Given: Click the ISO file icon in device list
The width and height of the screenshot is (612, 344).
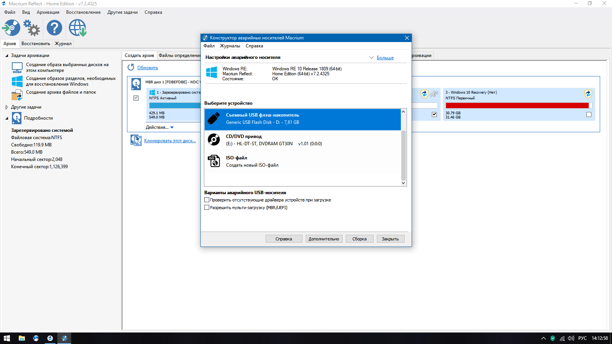Looking at the screenshot, I should pos(214,161).
